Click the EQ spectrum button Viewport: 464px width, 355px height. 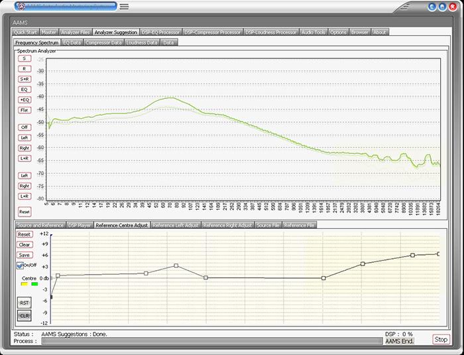coord(25,90)
